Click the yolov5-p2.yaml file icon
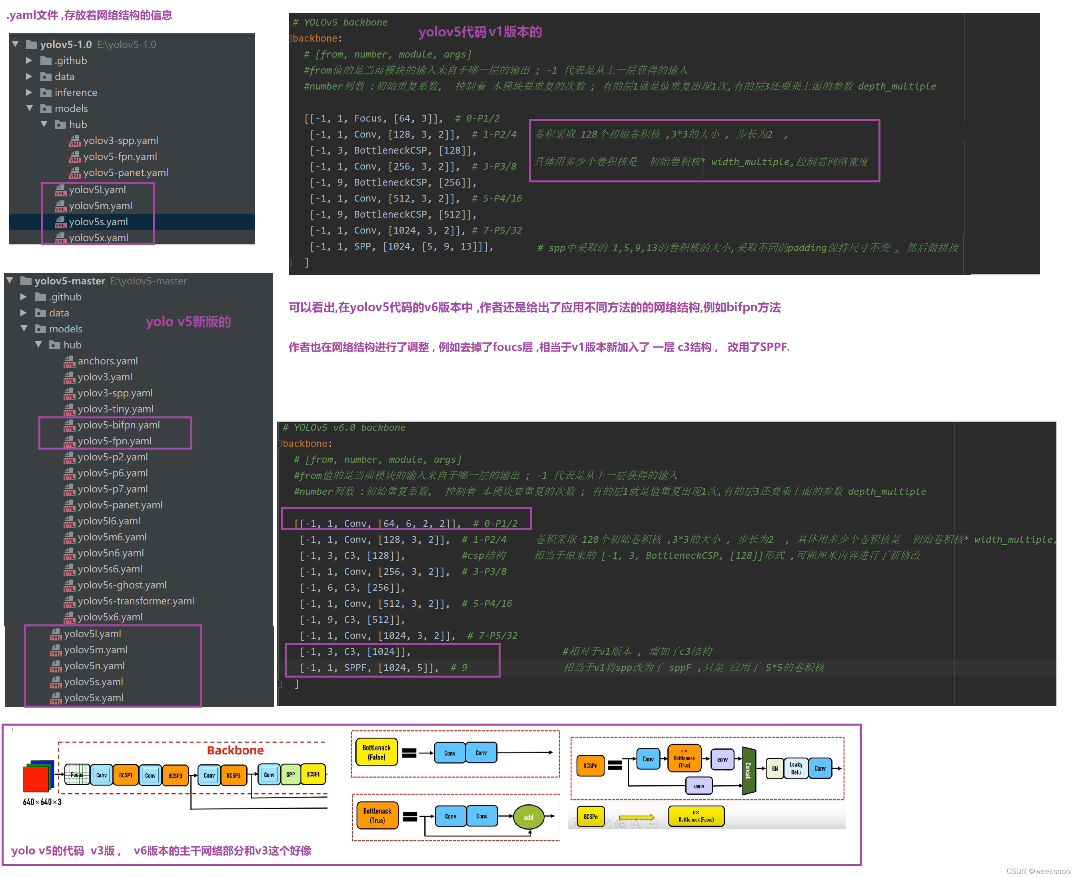Viewport: 1076px width, 878px height. (x=69, y=457)
